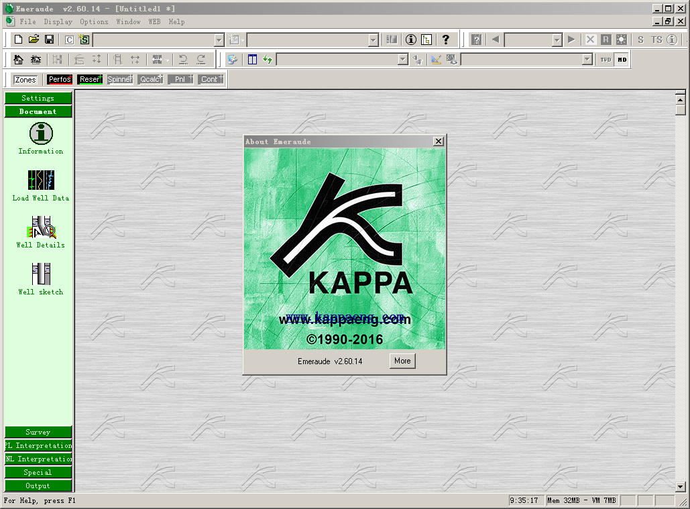Open the Load Well Data tool
This screenshot has width=690, height=509.
tap(41, 186)
